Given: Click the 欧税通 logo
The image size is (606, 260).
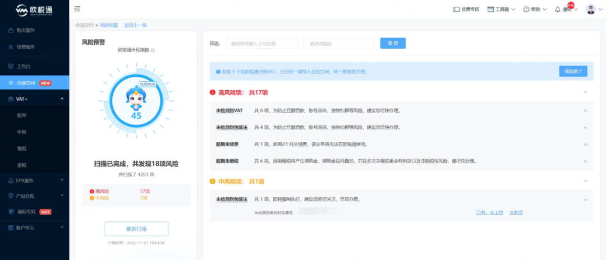Looking at the screenshot, I should (34, 10).
